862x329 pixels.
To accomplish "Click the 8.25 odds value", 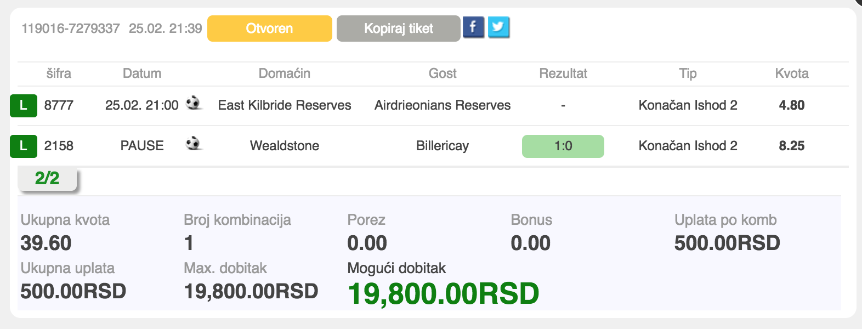I will coord(791,146).
